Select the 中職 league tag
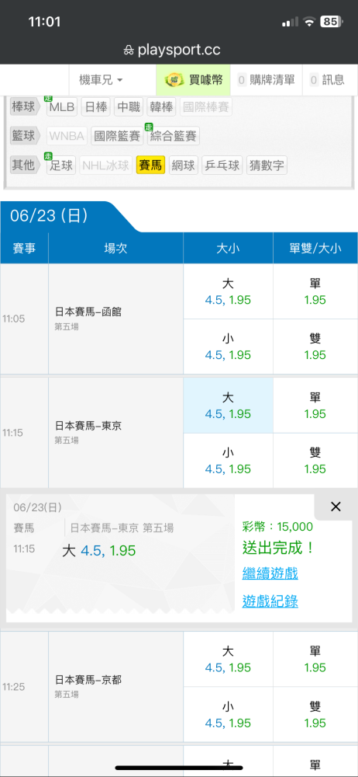Viewport: 358px width, 777px height. pyautogui.click(x=129, y=107)
